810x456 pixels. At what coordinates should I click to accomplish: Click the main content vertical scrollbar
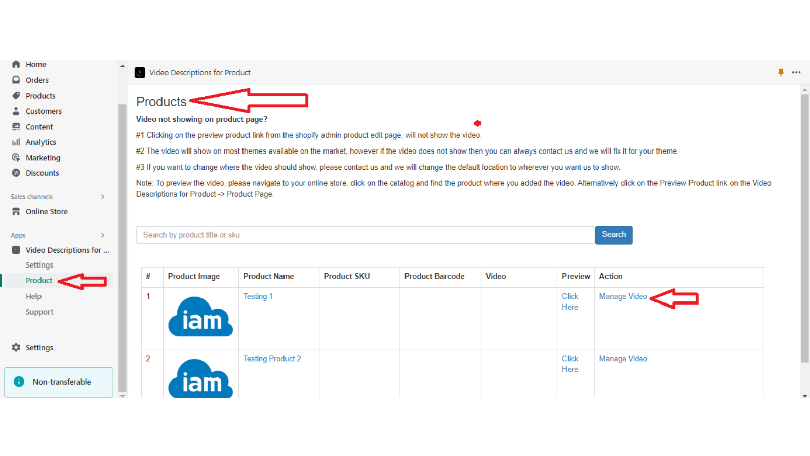(x=805, y=228)
